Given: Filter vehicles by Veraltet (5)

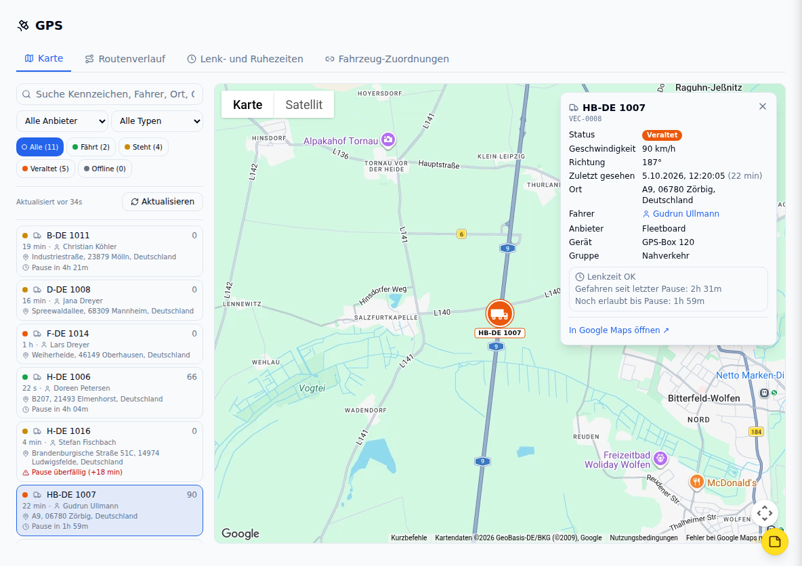Looking at the screenshot, I should [x=45, y=169].
